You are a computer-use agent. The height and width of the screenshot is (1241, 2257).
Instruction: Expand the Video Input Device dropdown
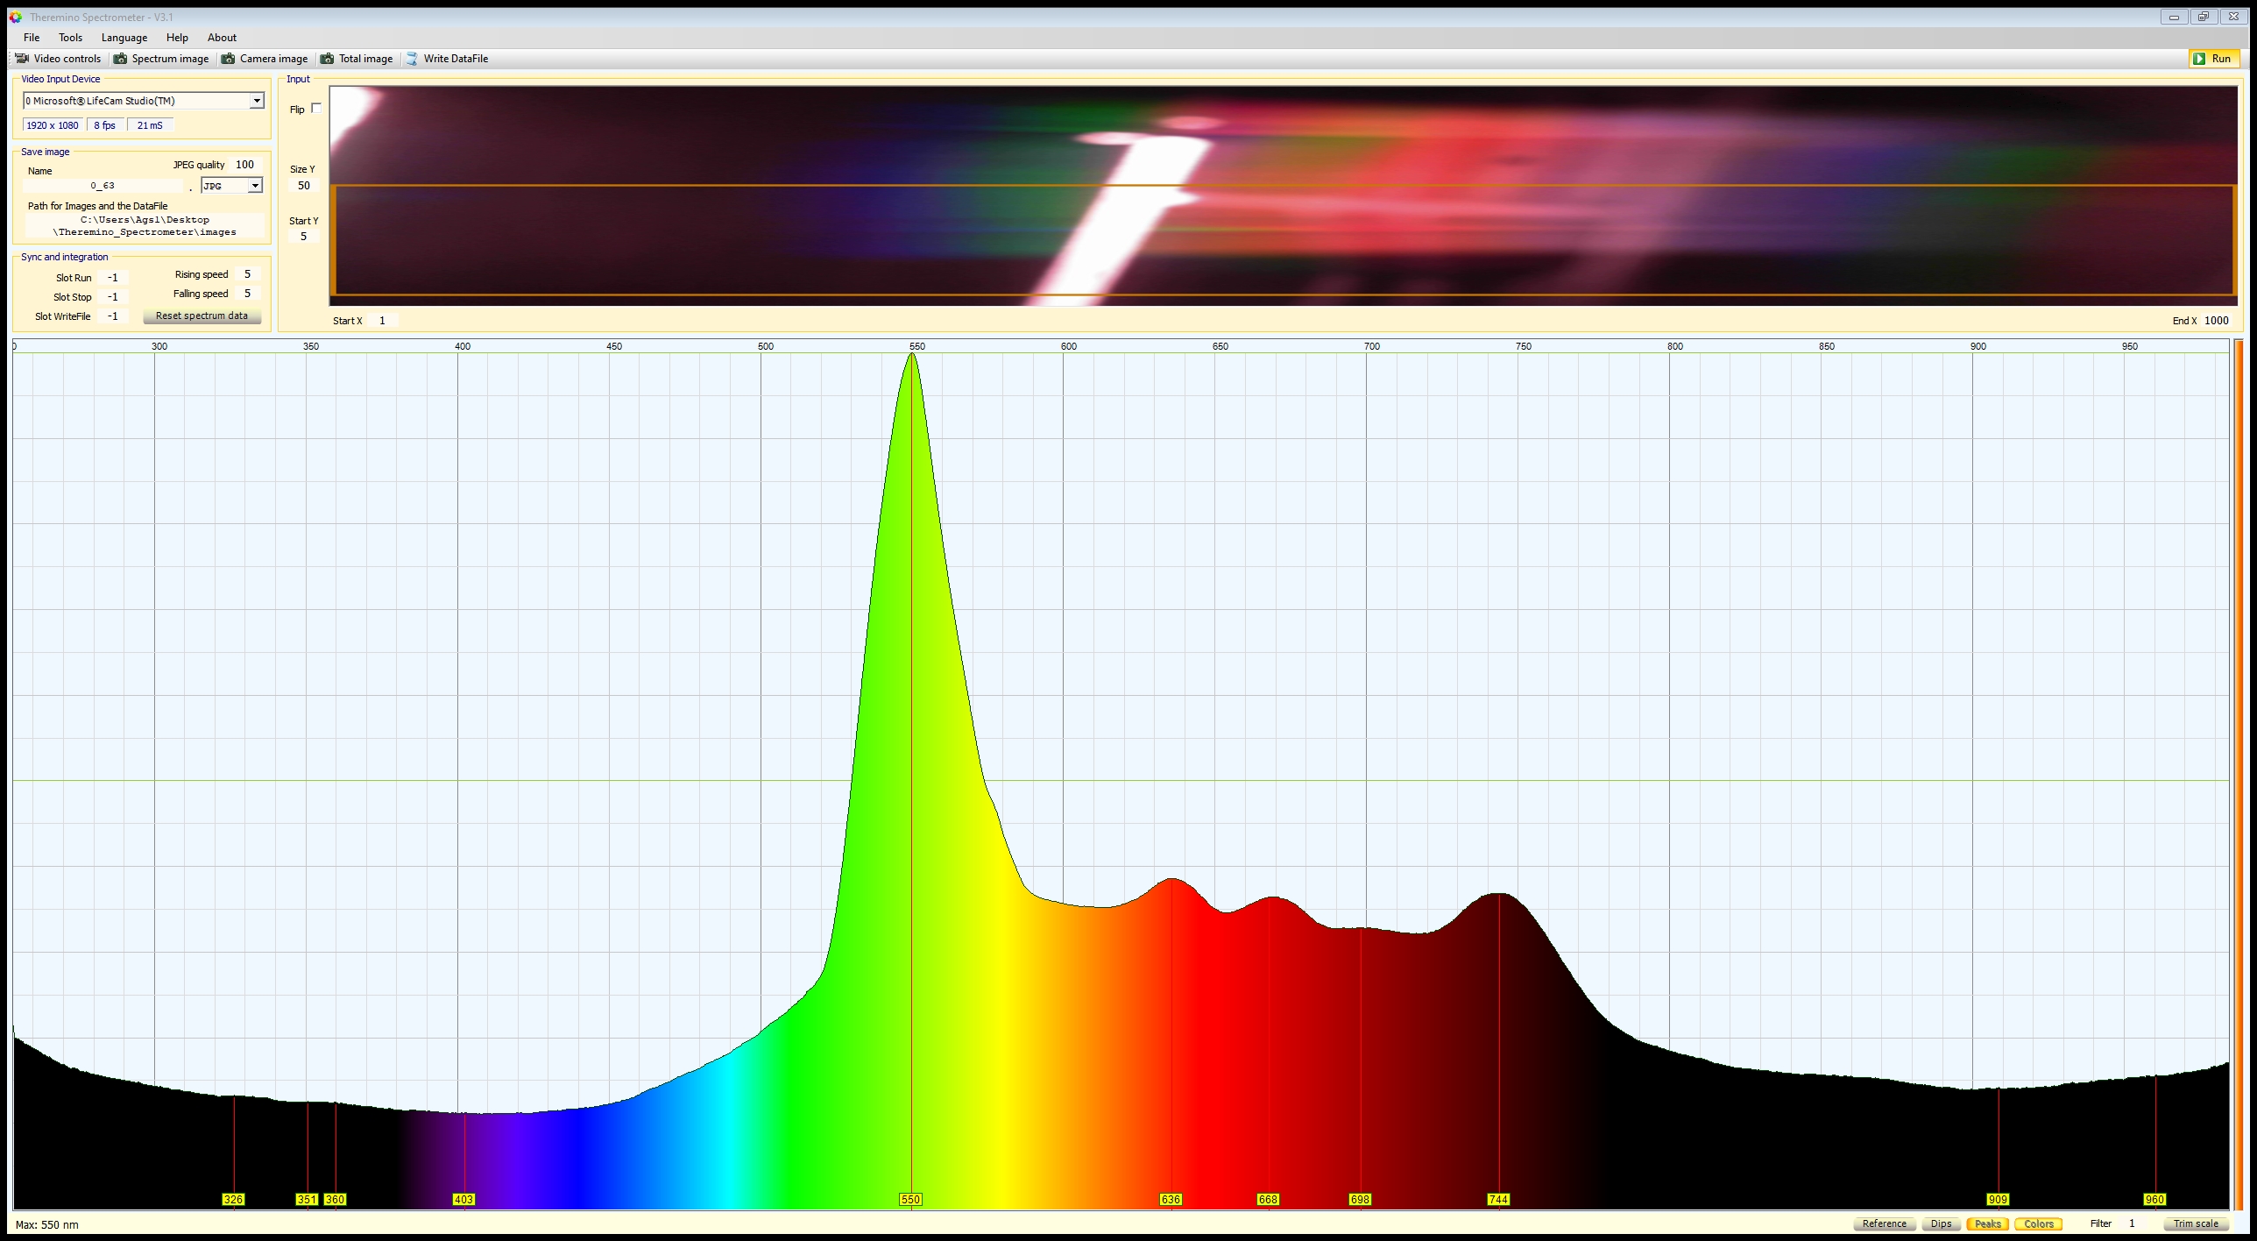pos(257,101)
